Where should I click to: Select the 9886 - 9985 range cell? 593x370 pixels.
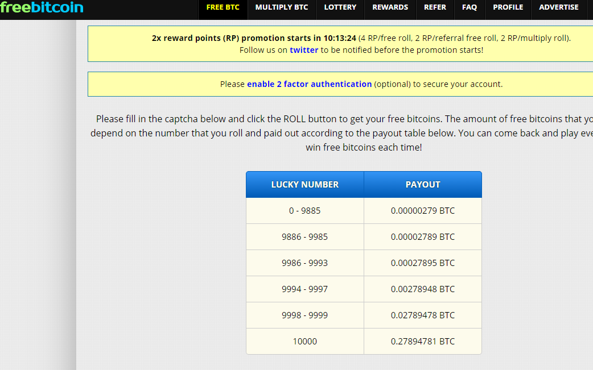pos(305,237)
